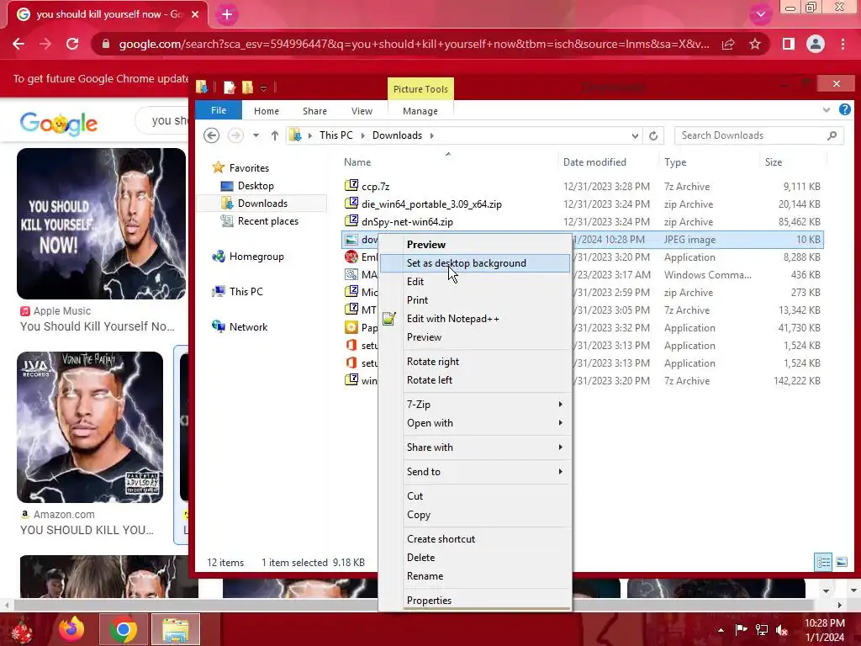Click the Start button on taskbar
The image size is (861, 646).
coord(22,631)
